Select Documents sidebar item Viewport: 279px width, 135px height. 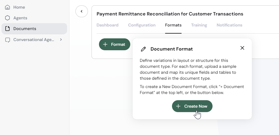pyautogui.click(x=34, y=29)
